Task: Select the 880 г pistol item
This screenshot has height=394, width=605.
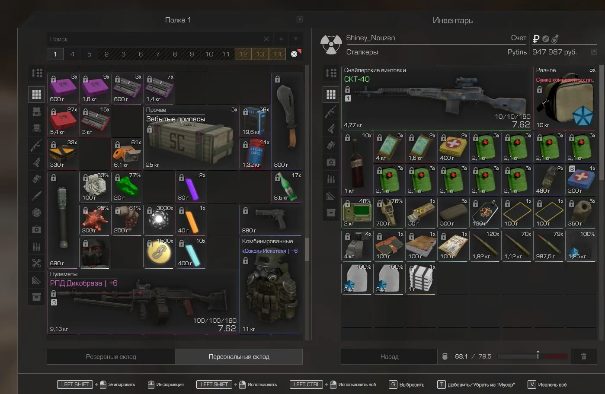Action: (x=271, y=219)
